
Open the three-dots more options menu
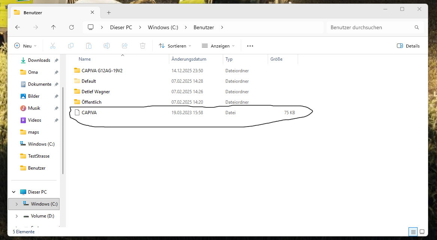point(250,46)
